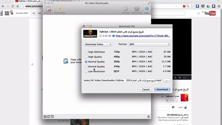Image resolution: width=222 pixels, height=125 pixels.
Task: Click the Download button
Action: (x=162, y=90)
